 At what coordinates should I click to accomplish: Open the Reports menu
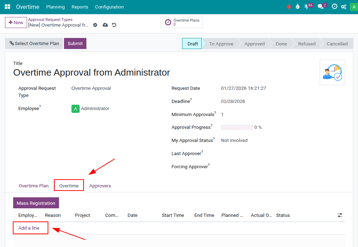(80, 7)
